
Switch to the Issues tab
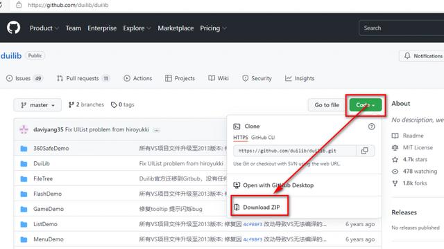coord(24,78)
